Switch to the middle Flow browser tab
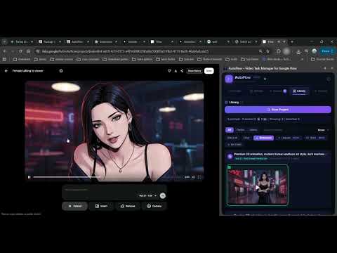The image size is (337, 253). 161,41
